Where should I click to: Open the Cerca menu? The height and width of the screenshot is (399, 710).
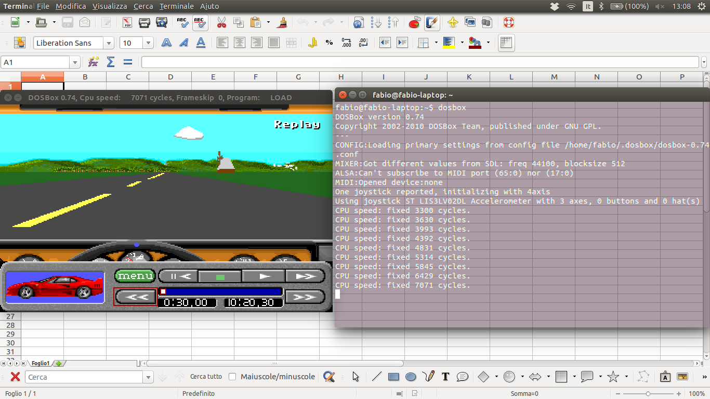pyautogui.click(x=143, y=6)
